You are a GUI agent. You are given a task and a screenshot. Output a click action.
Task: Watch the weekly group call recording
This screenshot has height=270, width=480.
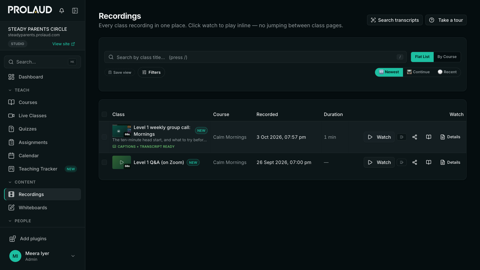tap(379, 137)
